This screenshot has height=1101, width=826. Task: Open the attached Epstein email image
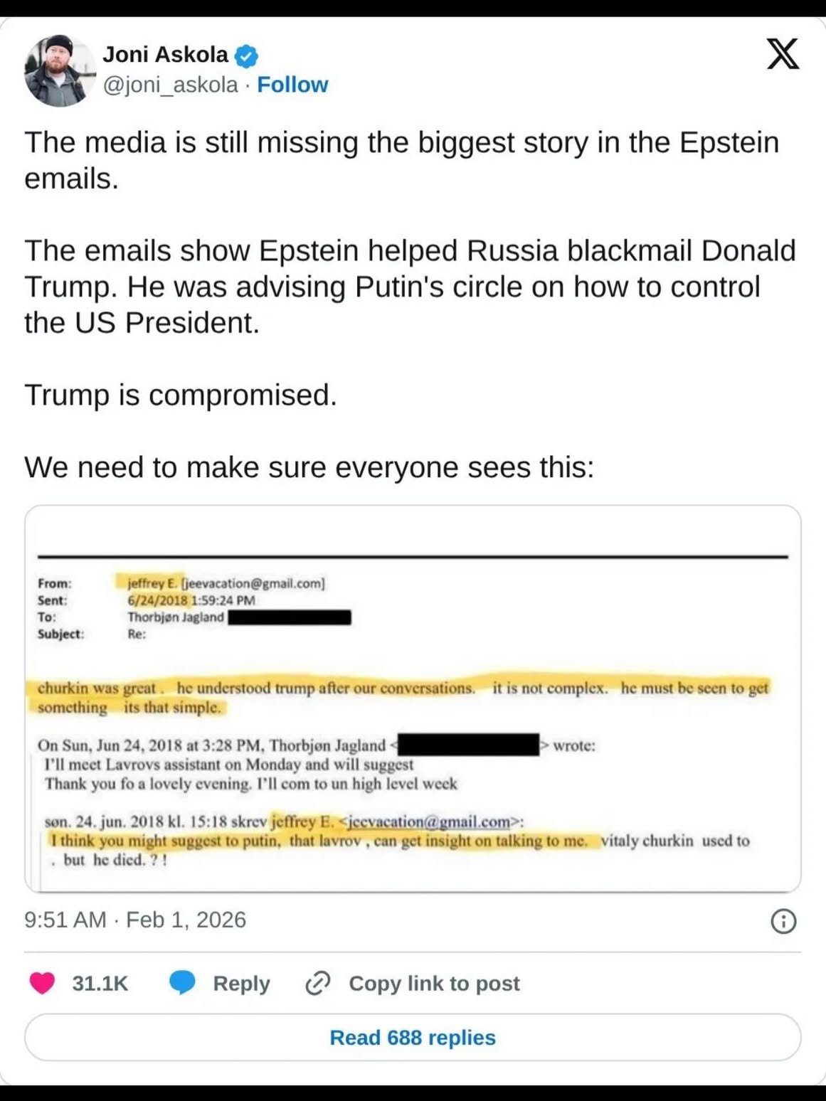click(x=413, y=698)
